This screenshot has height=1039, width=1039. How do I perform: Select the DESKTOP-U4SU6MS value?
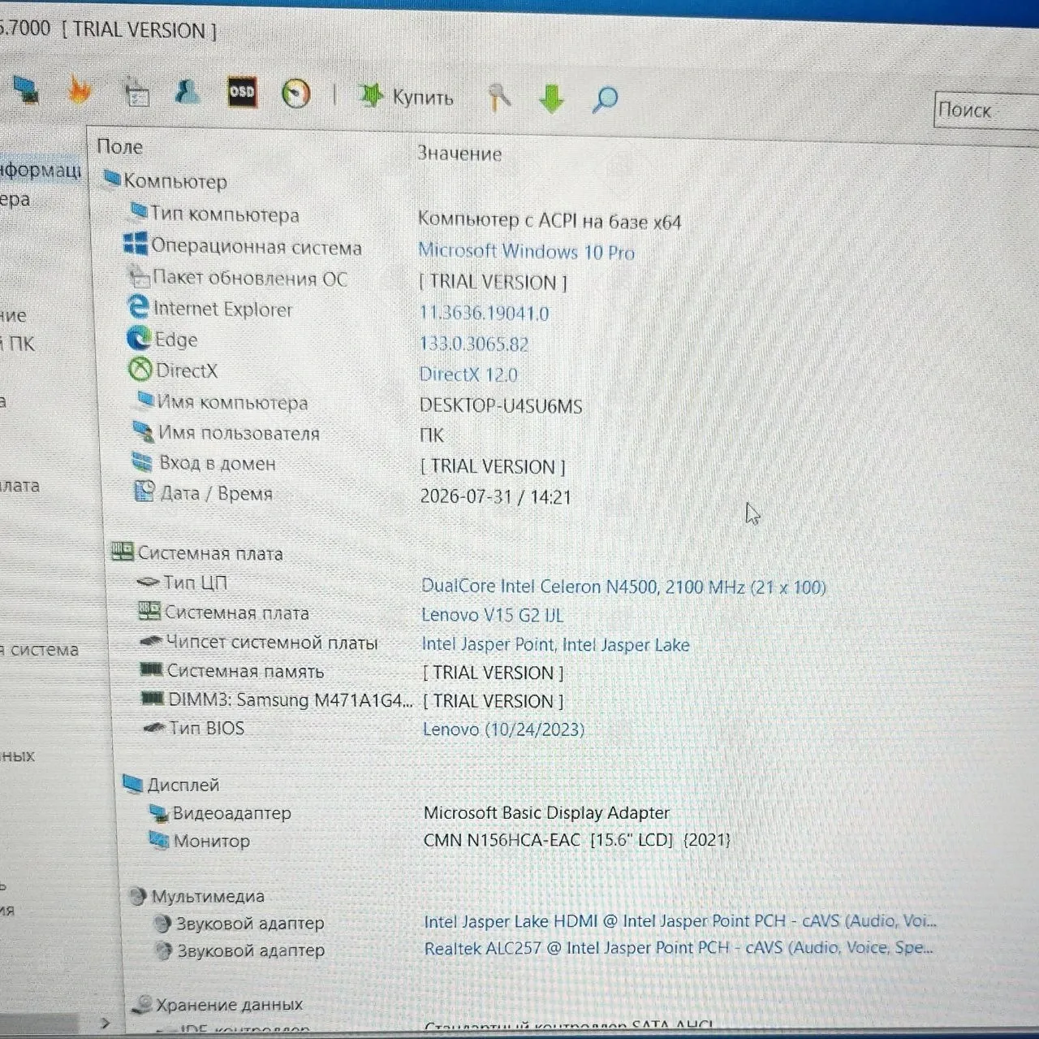(501, 405)
